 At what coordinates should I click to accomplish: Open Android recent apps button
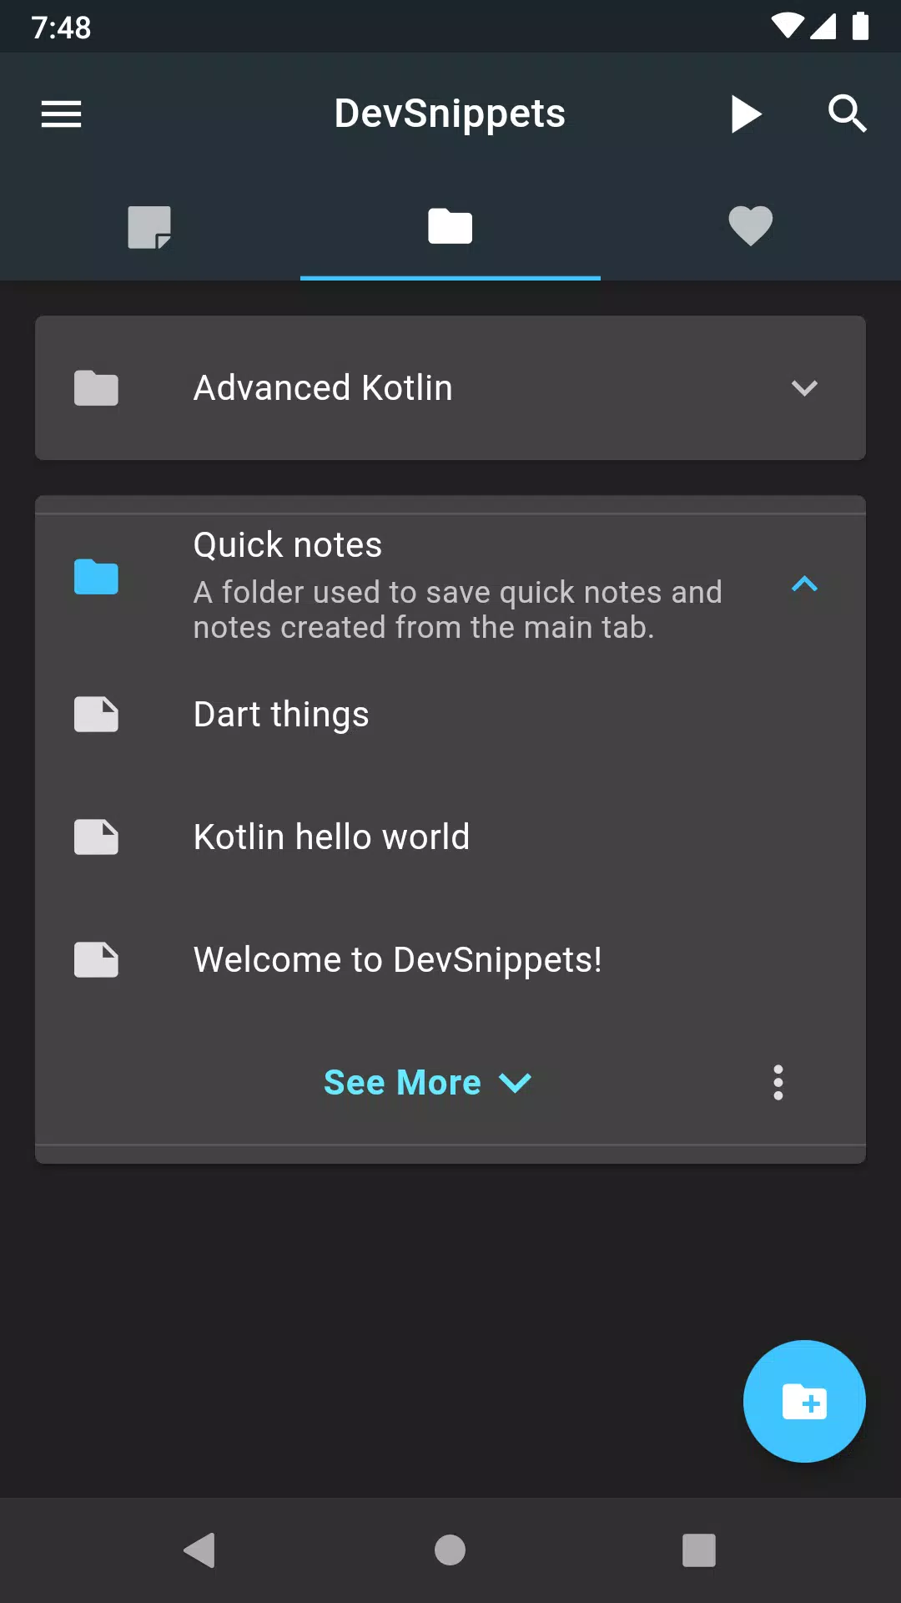(699, 1550)
